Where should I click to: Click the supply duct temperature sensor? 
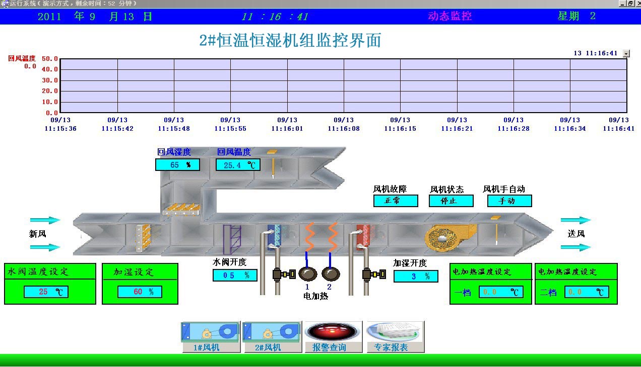tap(496, 230)
